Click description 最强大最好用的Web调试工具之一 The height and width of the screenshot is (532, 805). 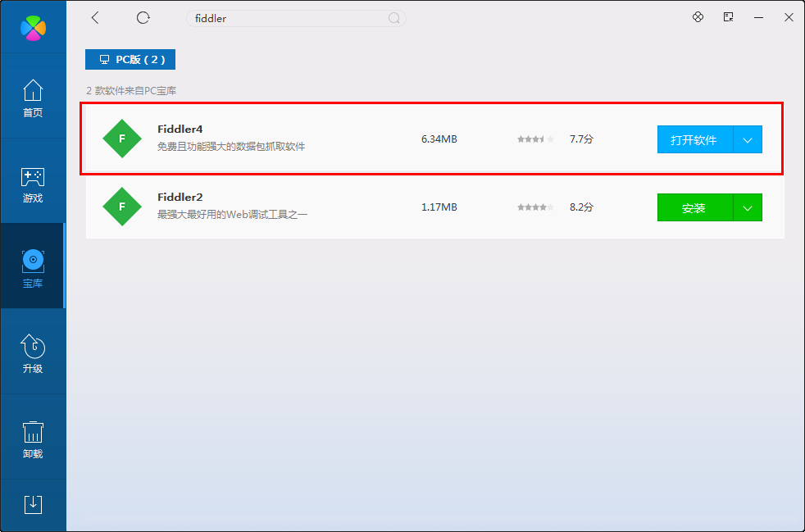click(x=232, y=215)
